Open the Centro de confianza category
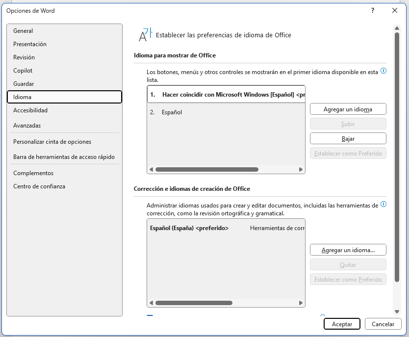 [64, 186]
